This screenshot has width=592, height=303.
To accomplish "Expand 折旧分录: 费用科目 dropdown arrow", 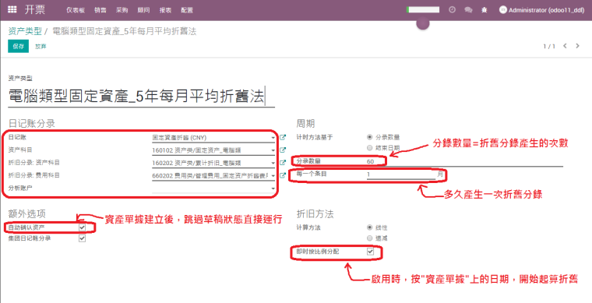I will point(273,176).
